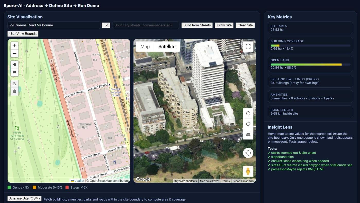Select the draw rectangle tool

tap(15, 72)
